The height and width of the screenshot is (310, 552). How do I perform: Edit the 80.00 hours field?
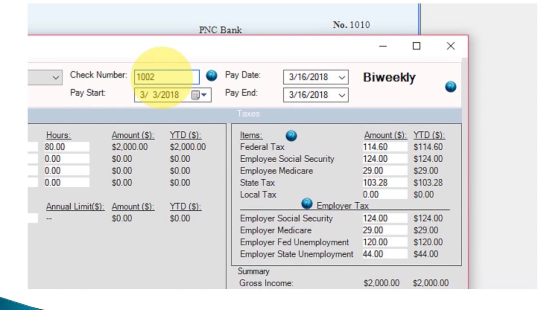click(x=66, y=147)
